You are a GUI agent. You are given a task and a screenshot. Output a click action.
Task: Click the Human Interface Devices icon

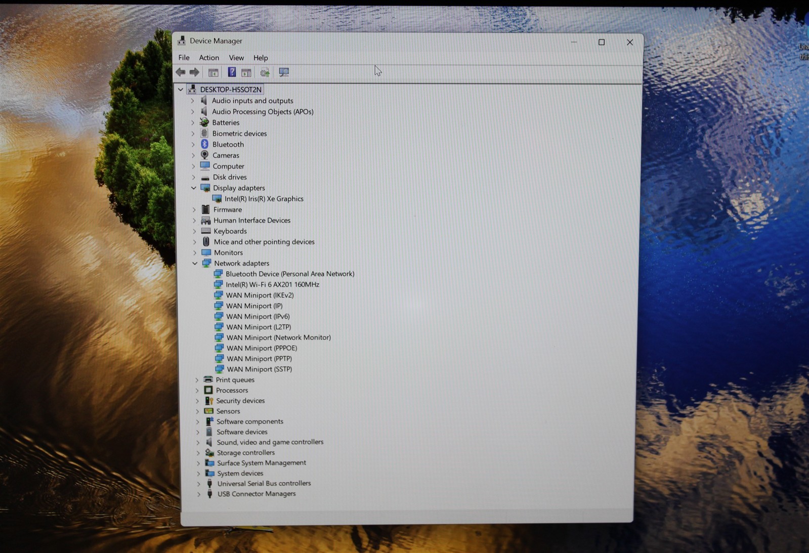[x=205, y=220]
